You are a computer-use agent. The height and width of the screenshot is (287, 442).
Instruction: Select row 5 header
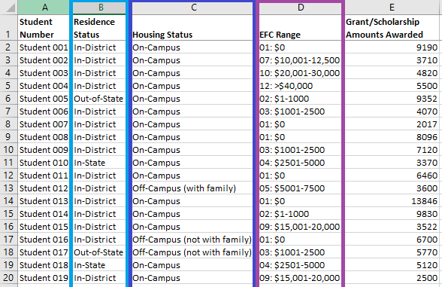click(8, 86)
